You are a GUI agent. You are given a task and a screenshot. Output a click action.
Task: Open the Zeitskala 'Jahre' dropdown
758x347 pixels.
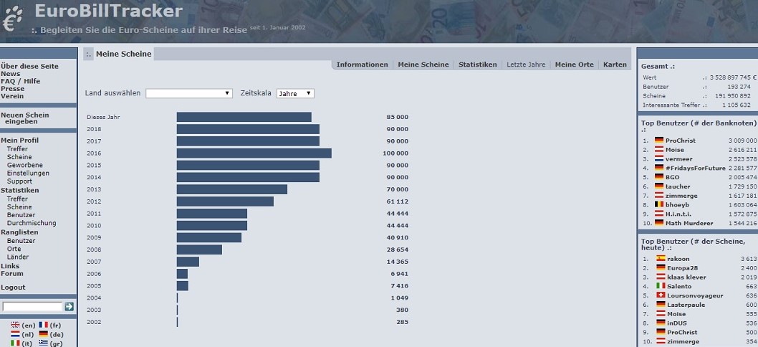tap(295, 93)
